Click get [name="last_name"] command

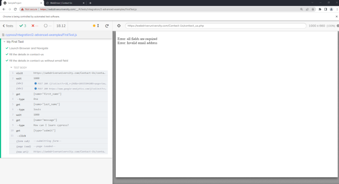(58, 104)
